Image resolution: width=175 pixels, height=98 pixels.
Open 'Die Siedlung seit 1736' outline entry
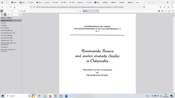click(x=8, y=33)
